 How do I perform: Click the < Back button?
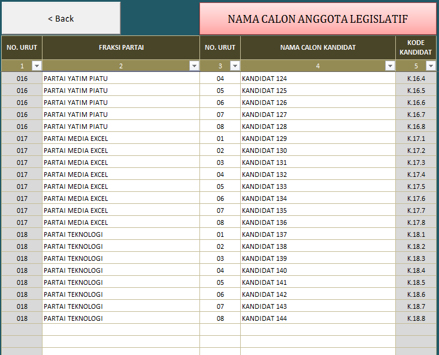61,19
